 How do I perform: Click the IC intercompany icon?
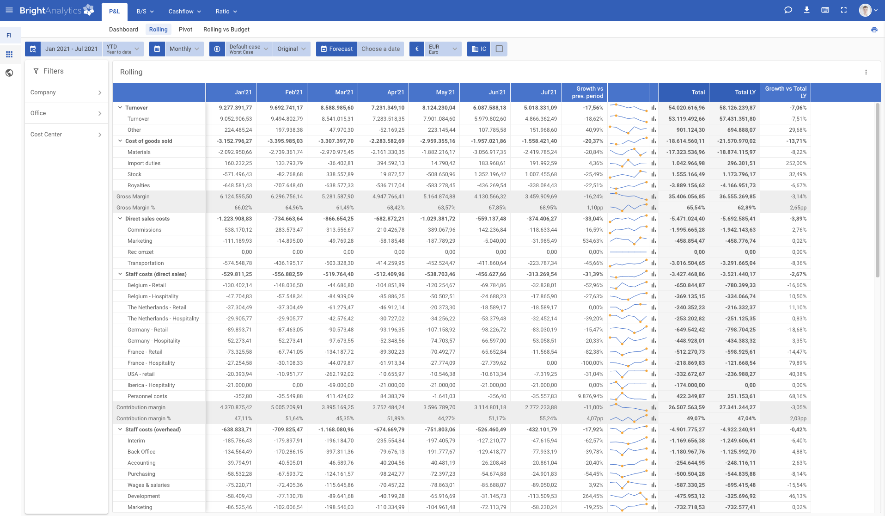pyautogui.click(x=478, y=49)
